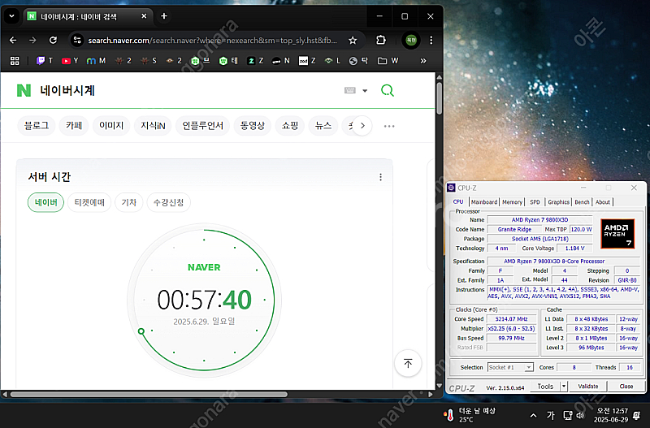Image resolution: width=650 pixels, height=428 pixels.
Task: Open the zod bookmark labeled Z
Action: 307,61
